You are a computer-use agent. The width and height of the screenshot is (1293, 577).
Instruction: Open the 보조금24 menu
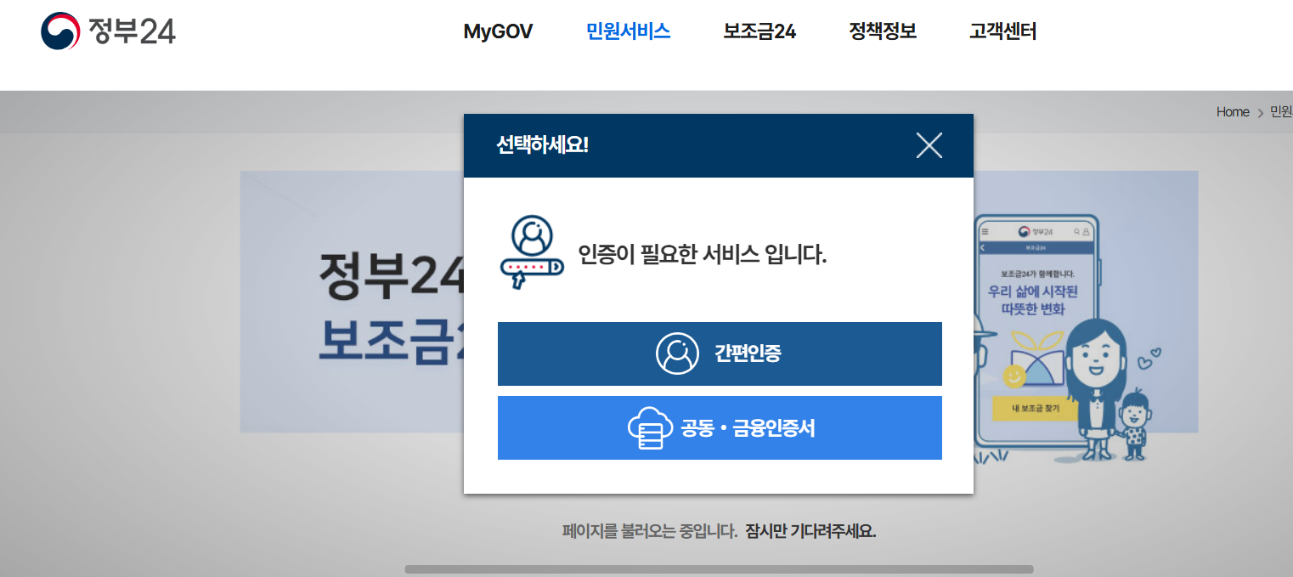coord(759,31)
